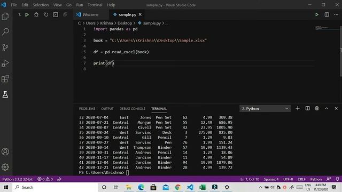The image size is (342, 192).
Task: Click Desktop in the breadcrumb path
Action: click(x=125, y=23)
